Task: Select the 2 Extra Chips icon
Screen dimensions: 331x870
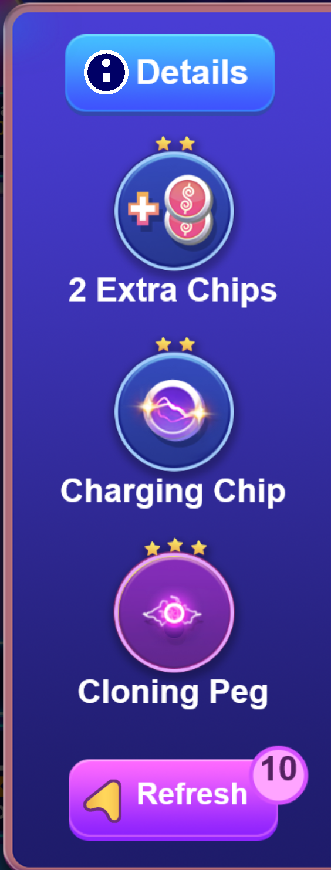Action: click(174, 211)
